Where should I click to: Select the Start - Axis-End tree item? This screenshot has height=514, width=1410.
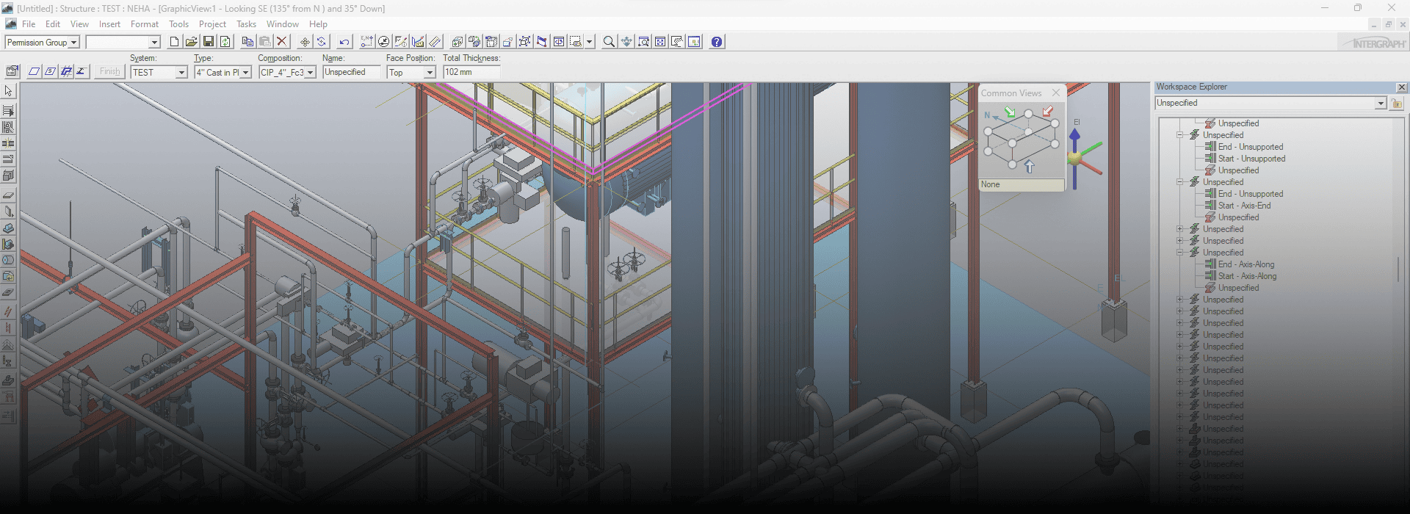[1244, 206]
